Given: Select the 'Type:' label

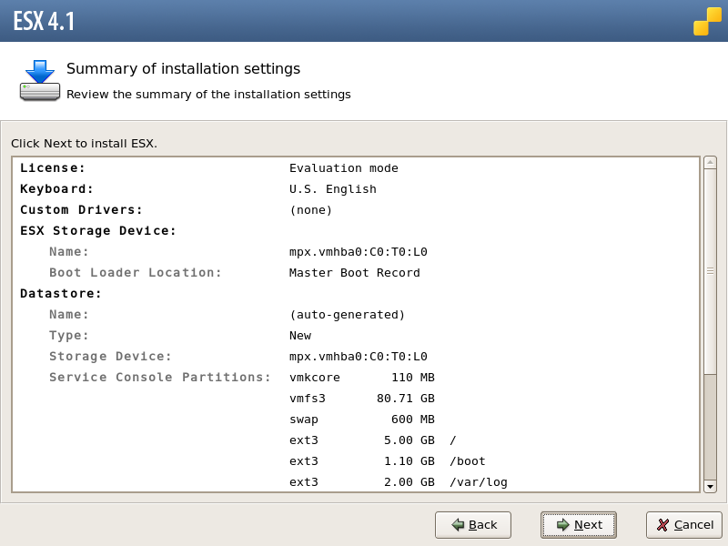Looking at the screenshot, I should click(x=69, y=336).
